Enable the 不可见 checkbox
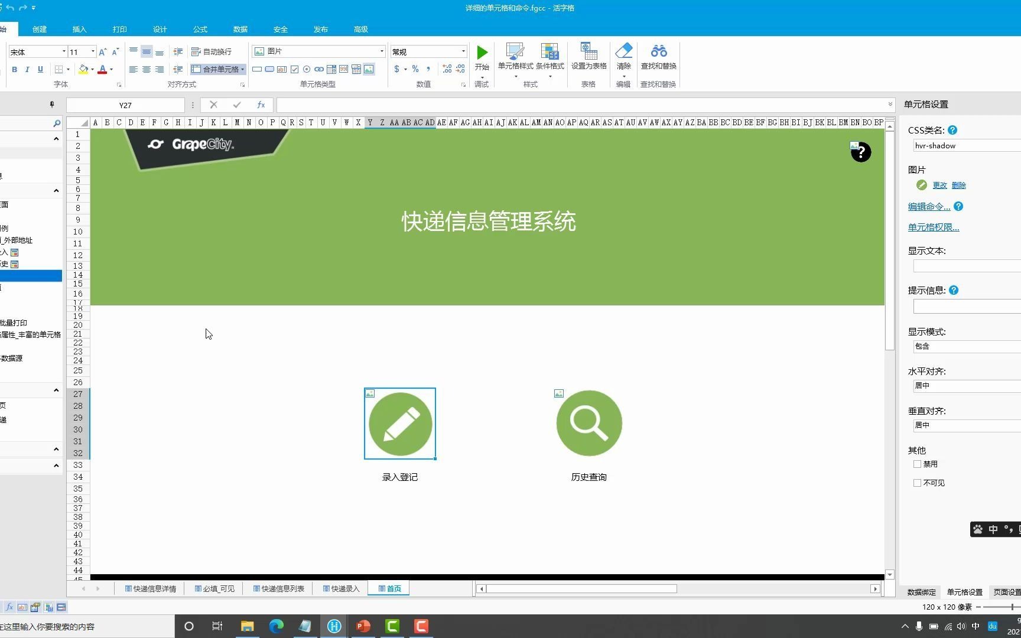Screen dimensions: 1021x638 tap(916, 483)
